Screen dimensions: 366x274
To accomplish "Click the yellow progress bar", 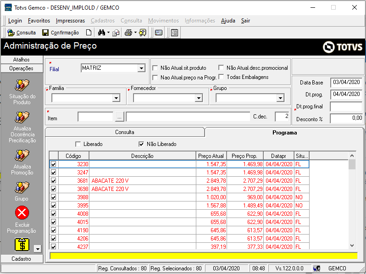I will [x=204, y=256].
